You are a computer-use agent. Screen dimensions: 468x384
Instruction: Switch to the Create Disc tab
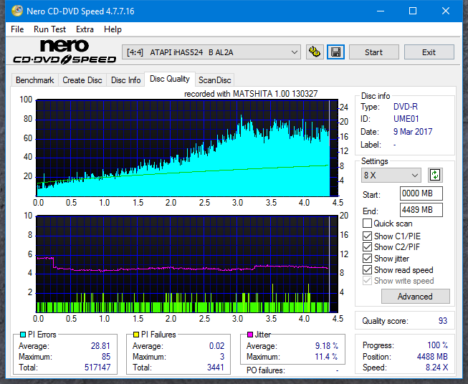click(82, 80)
